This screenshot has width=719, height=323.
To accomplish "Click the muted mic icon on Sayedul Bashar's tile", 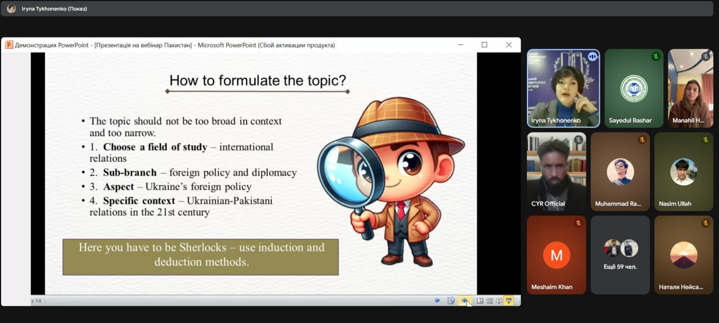I will (655, 56).
